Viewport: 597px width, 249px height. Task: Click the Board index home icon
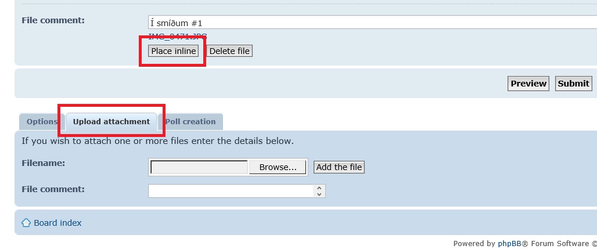pyautogui.click(x=26, y=223)
